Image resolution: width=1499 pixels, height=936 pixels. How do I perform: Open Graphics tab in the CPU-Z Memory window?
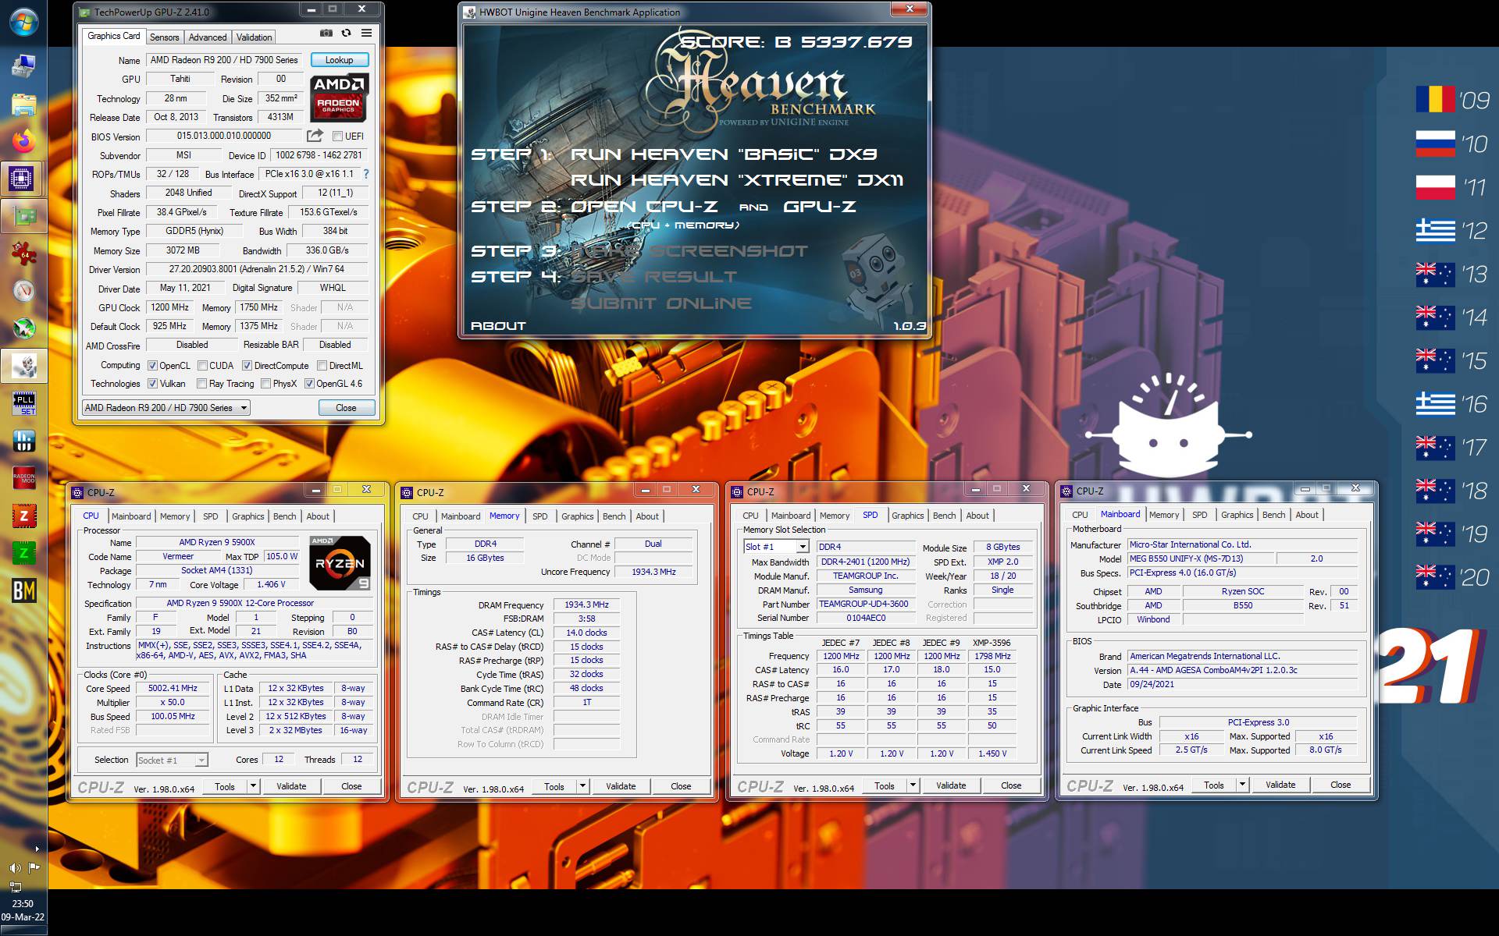tap(577, 516)
